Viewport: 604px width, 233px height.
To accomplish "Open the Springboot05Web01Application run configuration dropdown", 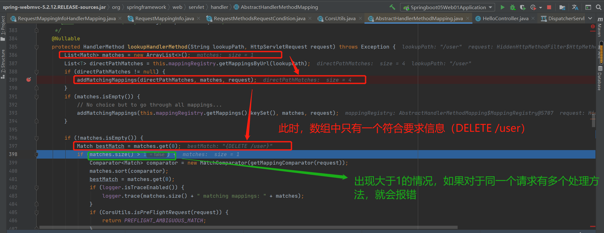I will click(x=447, y=7).
